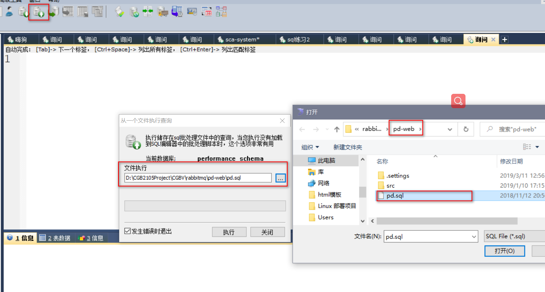Expand the address bar path dropdown
The image size is (545, 292).
click(450, 129)
